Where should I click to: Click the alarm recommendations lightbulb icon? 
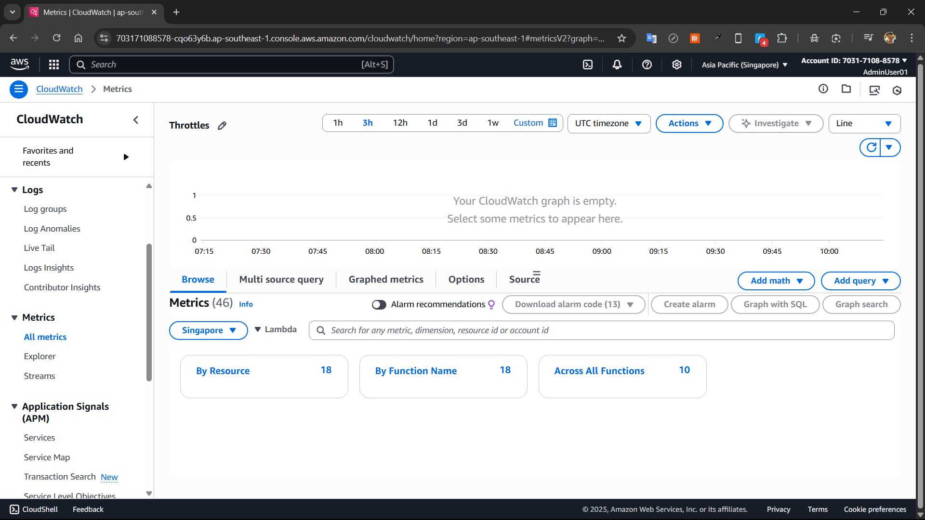pyautogui.click(x=491, y=304)
